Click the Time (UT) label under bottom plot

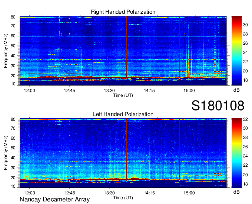123,198
